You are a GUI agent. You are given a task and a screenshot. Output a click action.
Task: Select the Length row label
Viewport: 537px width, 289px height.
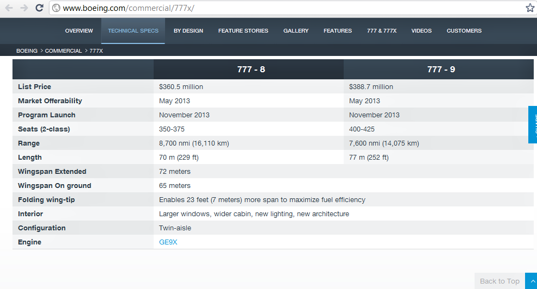(30, 158)
